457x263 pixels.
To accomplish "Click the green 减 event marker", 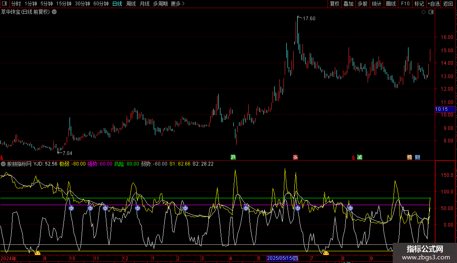I will click(360, 157).
